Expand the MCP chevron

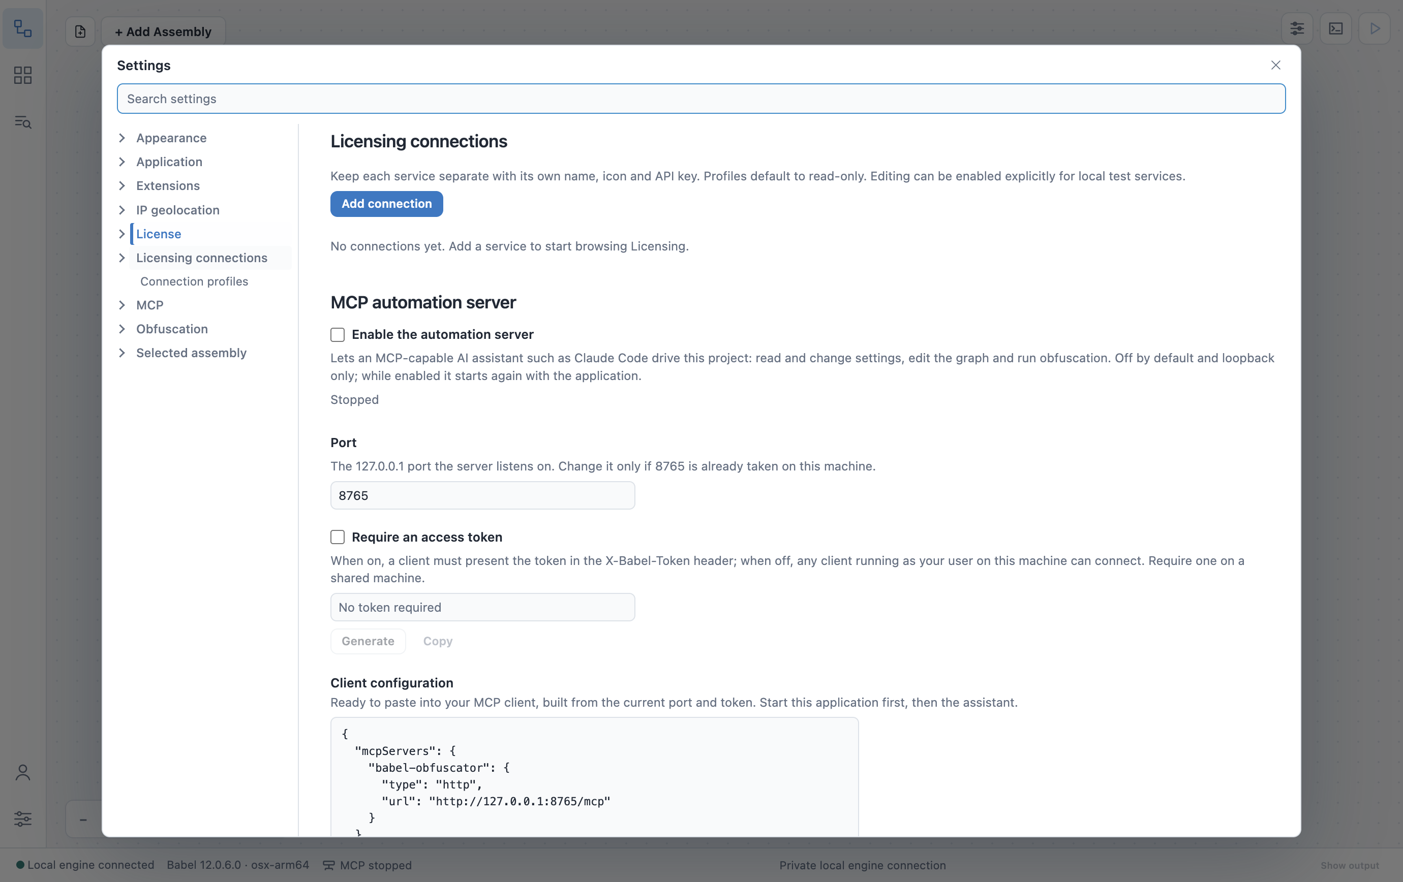[122, 305]
